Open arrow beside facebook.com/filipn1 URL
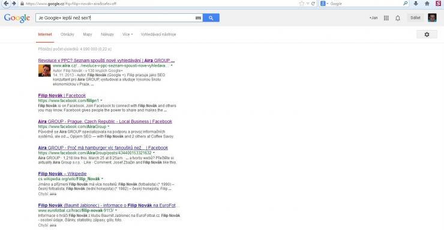Image resolution: width=444 pixels, height=230 pixels. coord(101,100)
